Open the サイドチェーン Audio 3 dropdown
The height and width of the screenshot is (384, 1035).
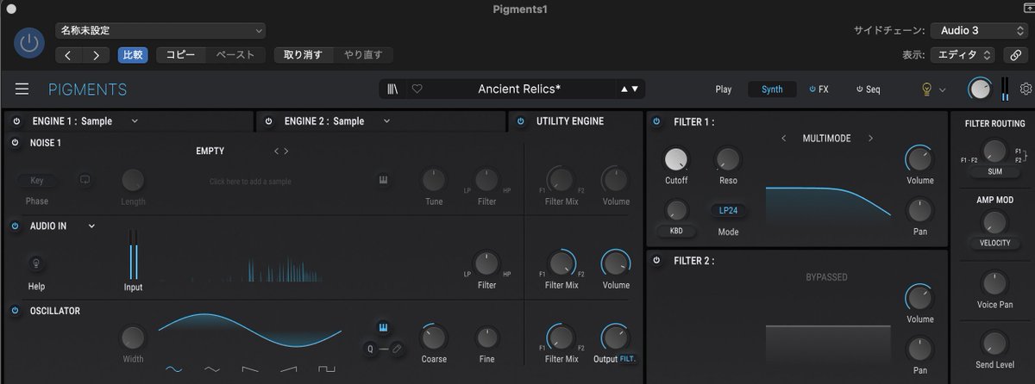point(978,31)
